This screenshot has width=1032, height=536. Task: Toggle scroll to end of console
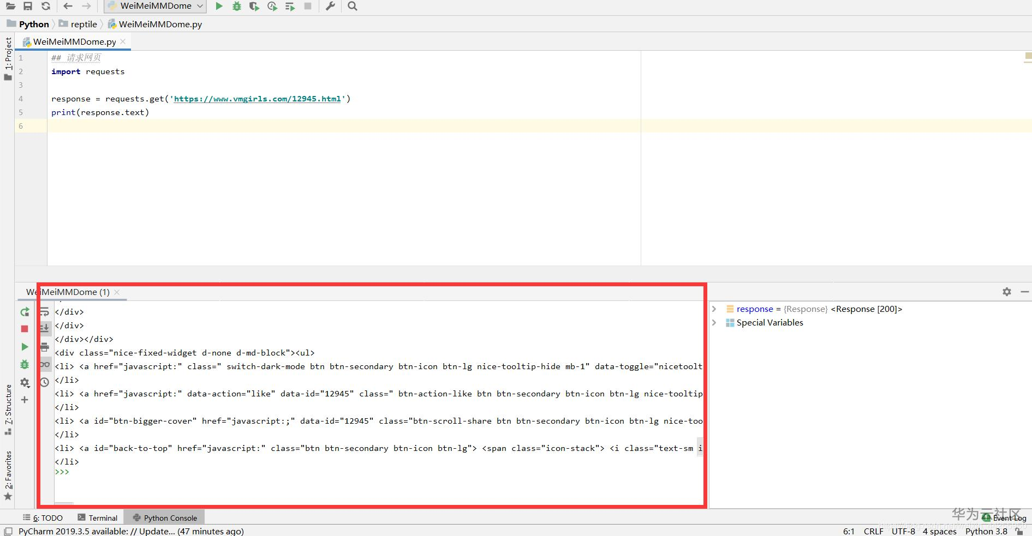pyautogui.click(x=44, y=328)
